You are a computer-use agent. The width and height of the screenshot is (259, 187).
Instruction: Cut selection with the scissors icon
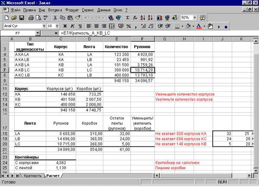[55, 18]
